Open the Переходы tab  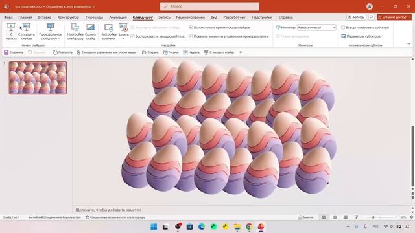pyautogui.click(x=94, y=17)
